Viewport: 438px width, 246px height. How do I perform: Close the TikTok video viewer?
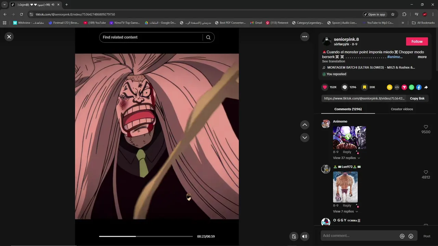point(9,37)
